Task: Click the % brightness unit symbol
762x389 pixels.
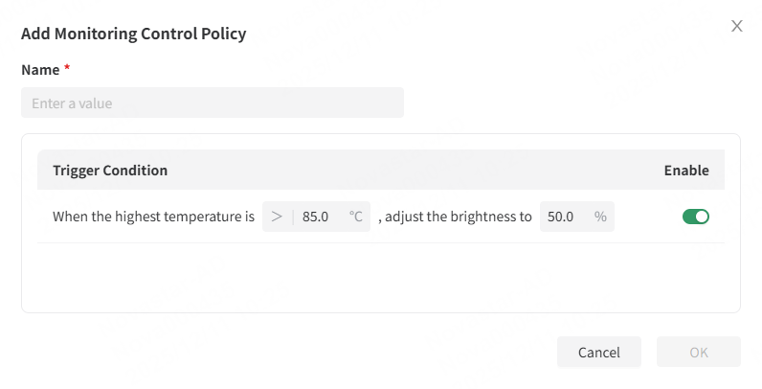Action: (600, 217)
